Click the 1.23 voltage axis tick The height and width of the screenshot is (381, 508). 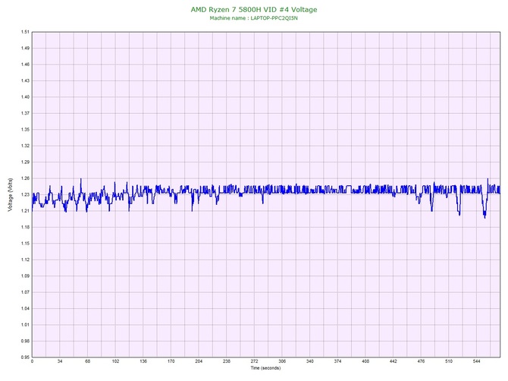[x=25, y=194]
